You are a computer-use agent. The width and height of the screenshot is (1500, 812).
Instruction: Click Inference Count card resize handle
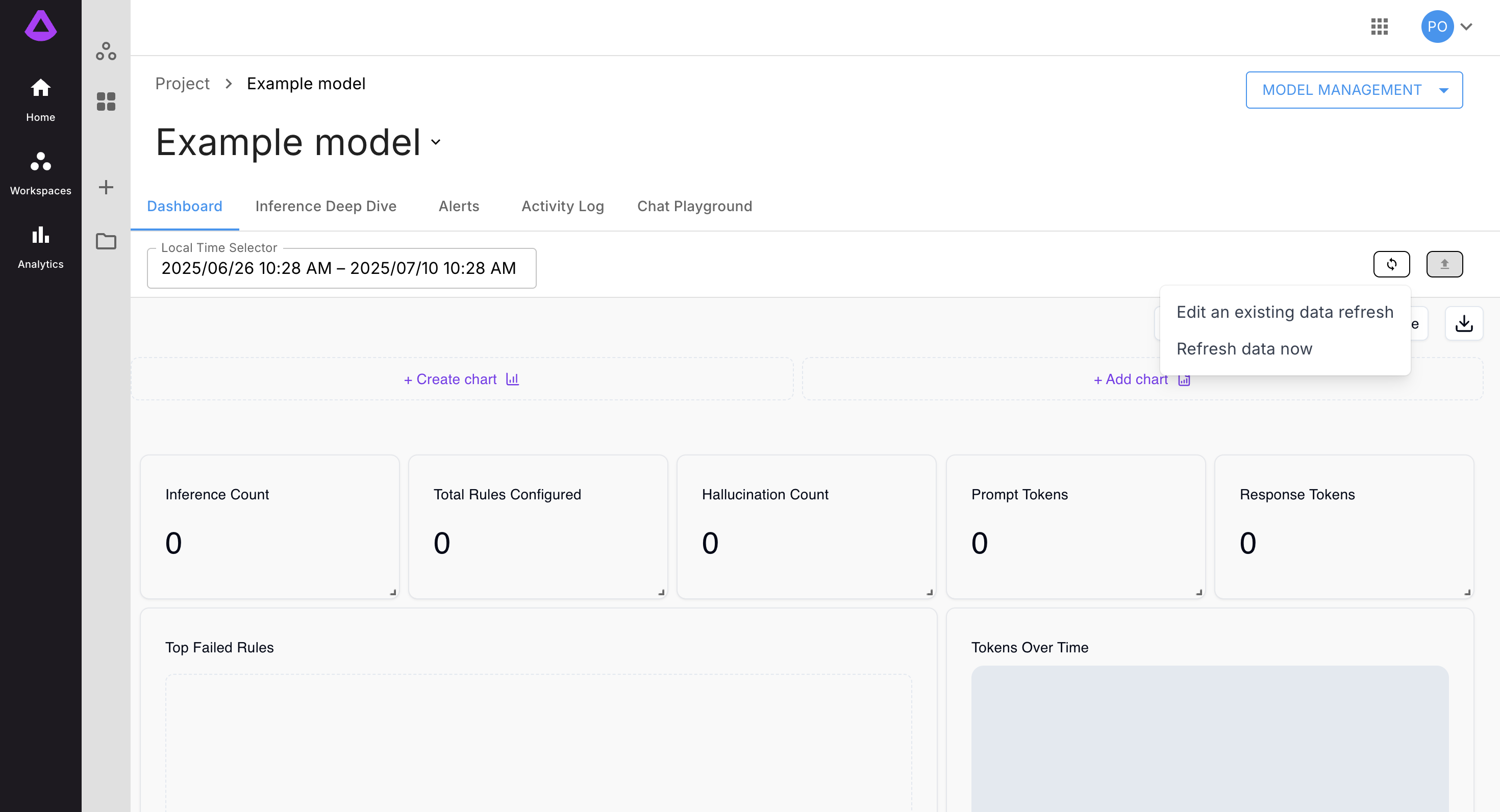point(393,593)
